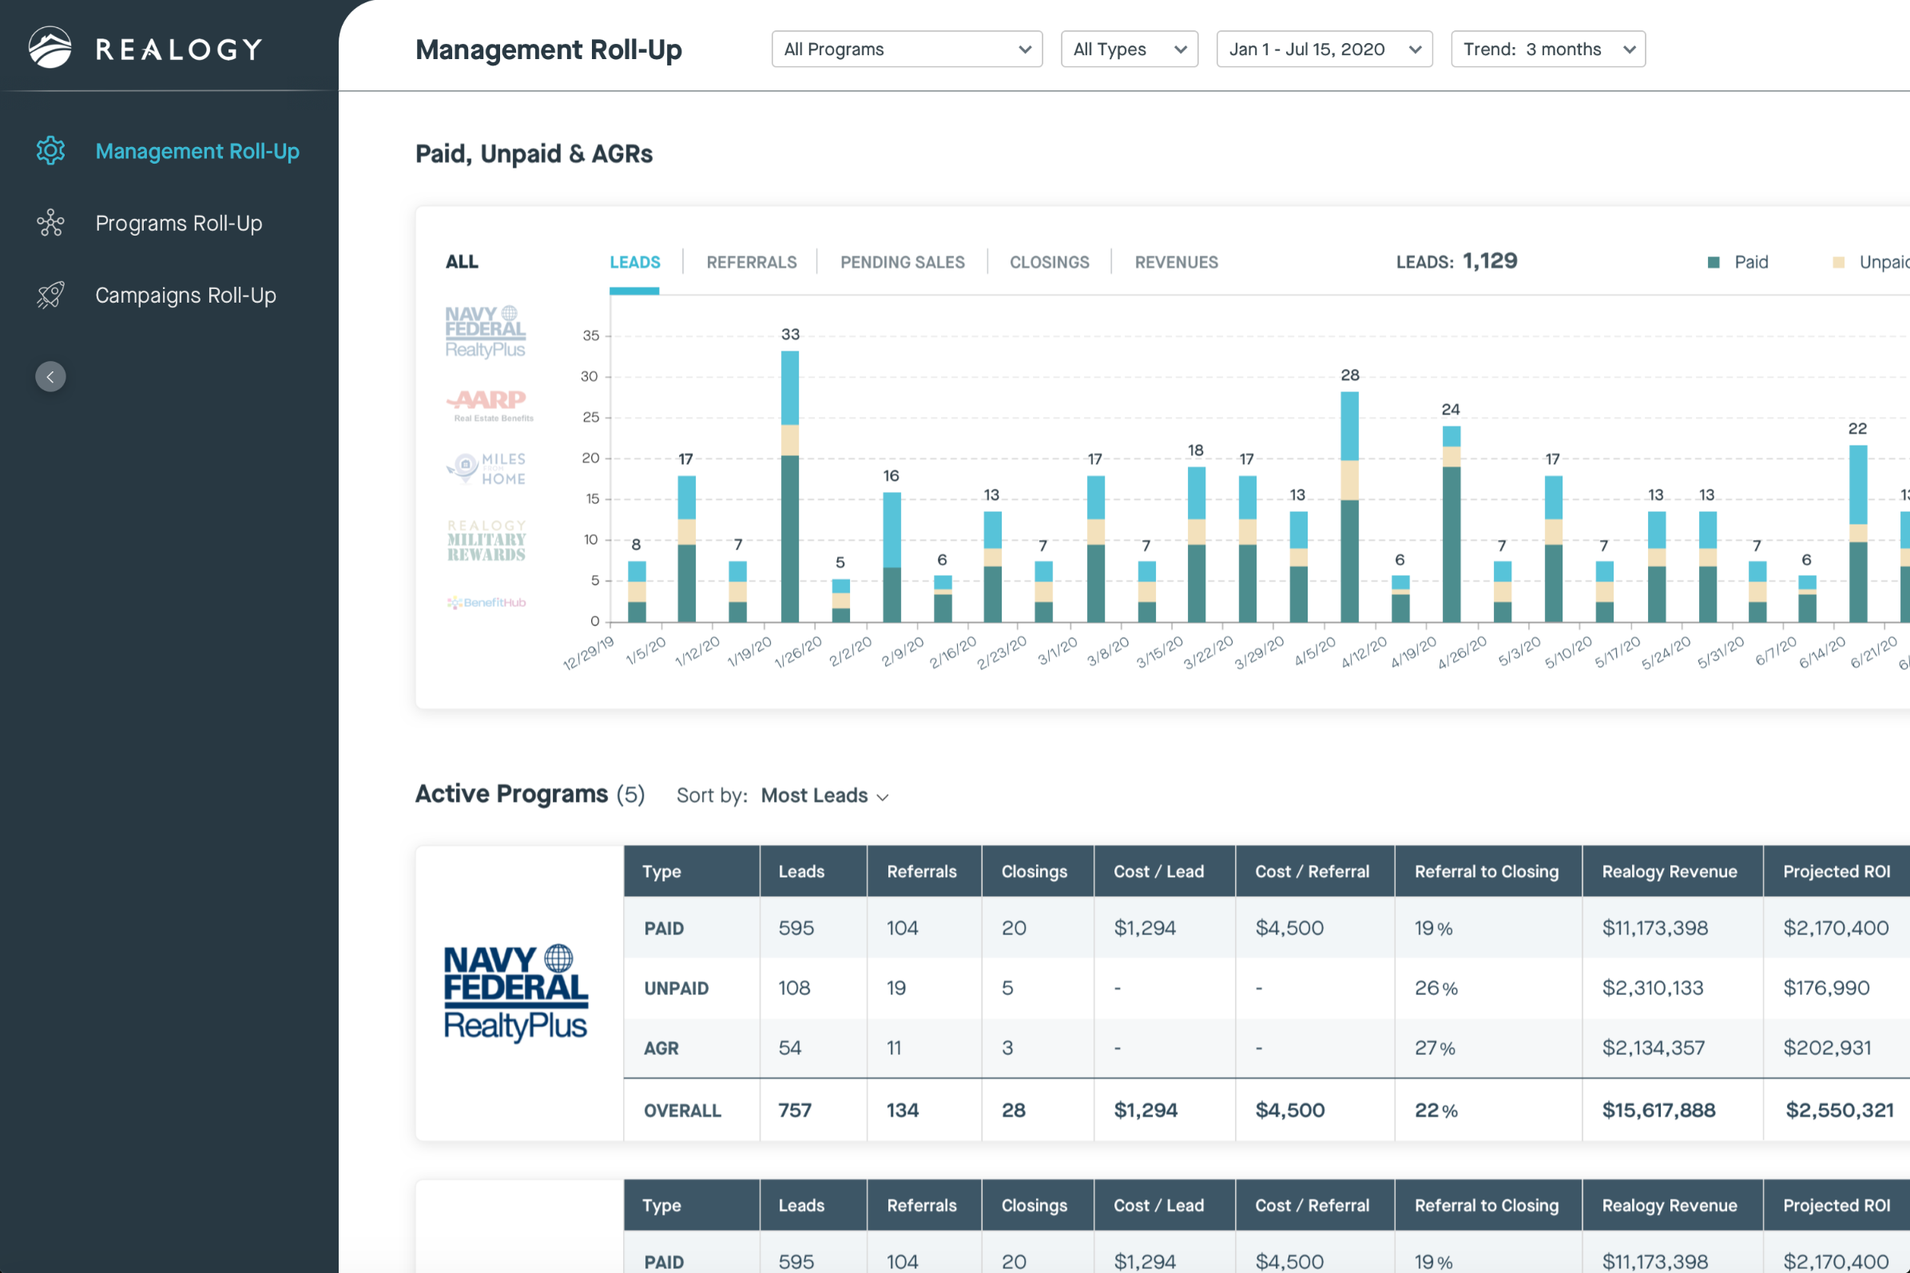Open the All Types dropdown
1910x1273 pixels.
tap(1129, 50)
